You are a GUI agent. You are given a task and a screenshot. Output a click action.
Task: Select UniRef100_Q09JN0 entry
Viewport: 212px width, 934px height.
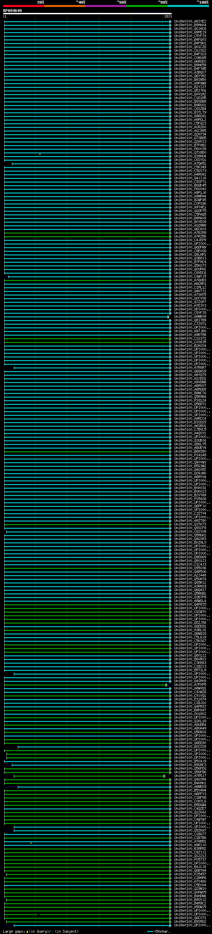tap(190, 473)
